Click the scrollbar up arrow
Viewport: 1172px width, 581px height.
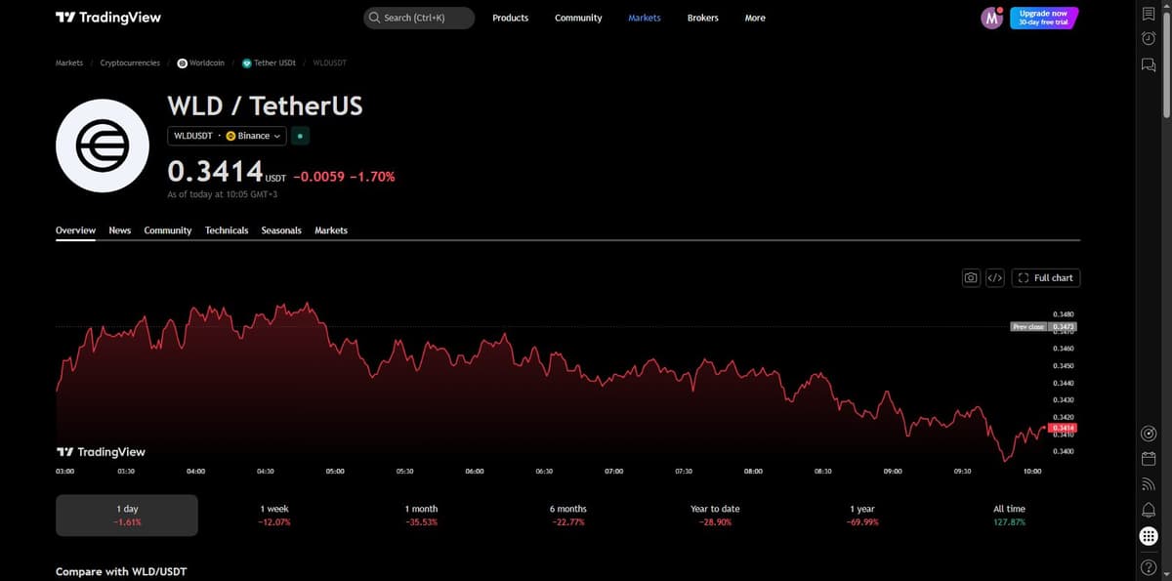pyautogui.click(x=1166, y=4)
